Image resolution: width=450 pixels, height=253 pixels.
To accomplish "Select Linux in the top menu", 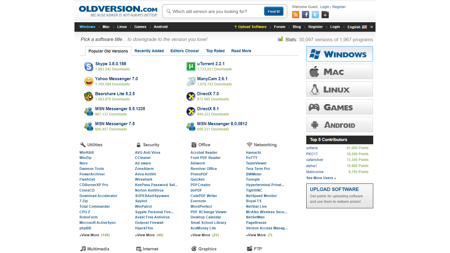I will click(122, 27).
